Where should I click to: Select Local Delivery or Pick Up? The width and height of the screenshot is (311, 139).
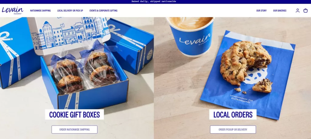coord(70,11)
